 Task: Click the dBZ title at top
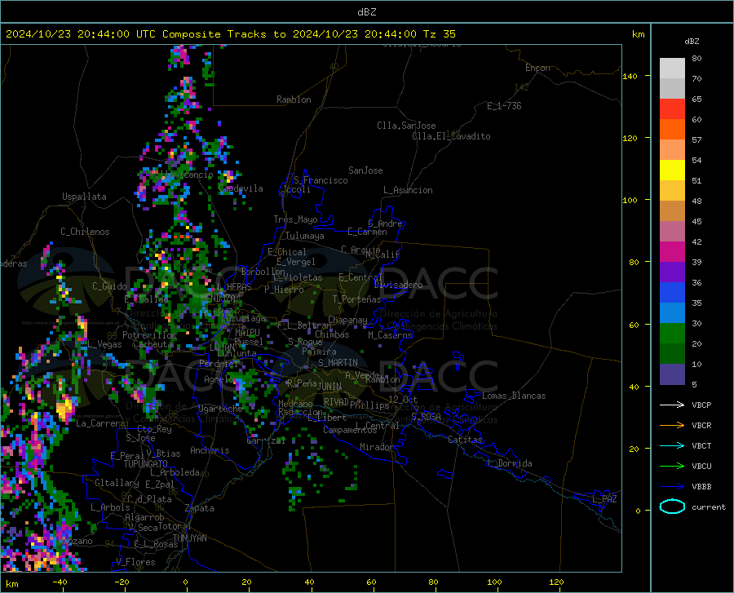[366, 12]
